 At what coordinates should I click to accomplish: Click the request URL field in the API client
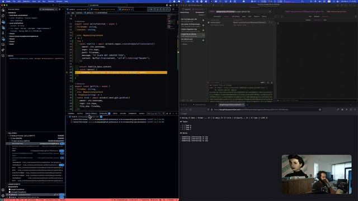[x=242, y=11]
